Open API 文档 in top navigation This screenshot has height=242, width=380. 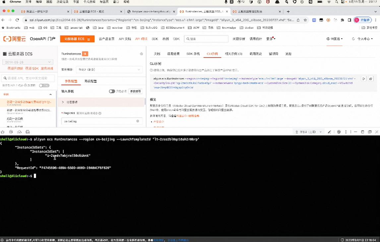(x=125, y=39)
